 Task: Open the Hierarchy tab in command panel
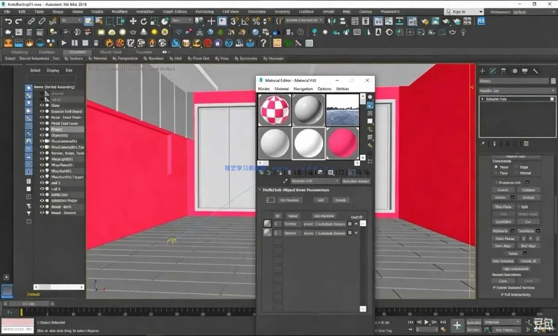504,71
